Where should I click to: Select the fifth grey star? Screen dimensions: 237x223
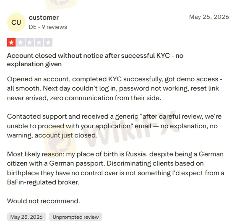tap(48, 42)
